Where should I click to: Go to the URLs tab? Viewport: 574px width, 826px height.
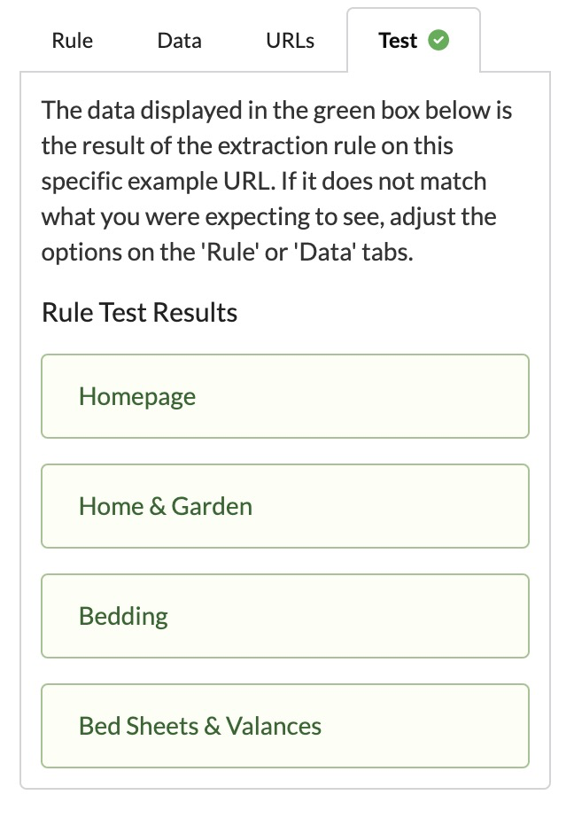point(291,41)
